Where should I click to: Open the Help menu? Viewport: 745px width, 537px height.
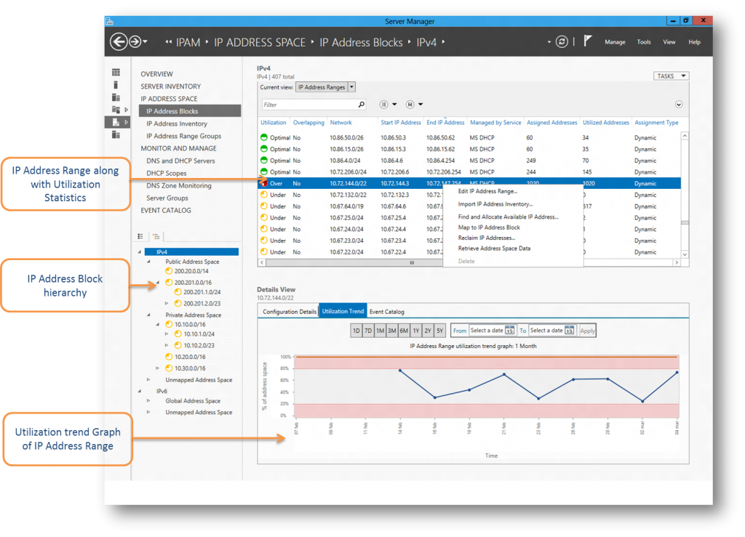(x=694, y=41)
